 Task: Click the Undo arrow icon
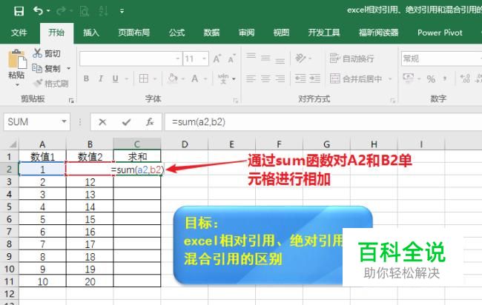pyautogui.click(x=38, y=11)
